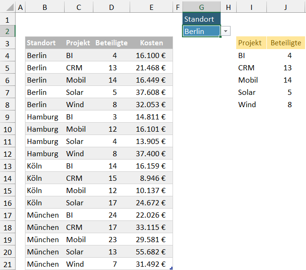Select column J header
Screen dimensions: 306x270
click(286, 7)
